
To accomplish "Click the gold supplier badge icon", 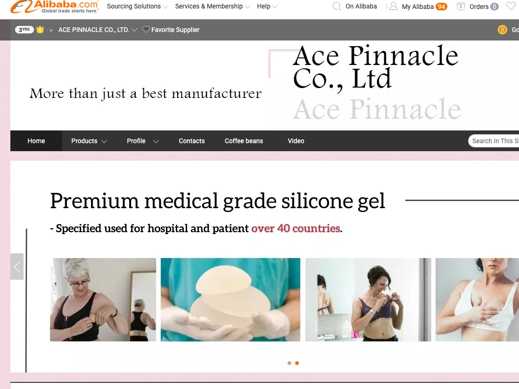I will click(40, 30).
